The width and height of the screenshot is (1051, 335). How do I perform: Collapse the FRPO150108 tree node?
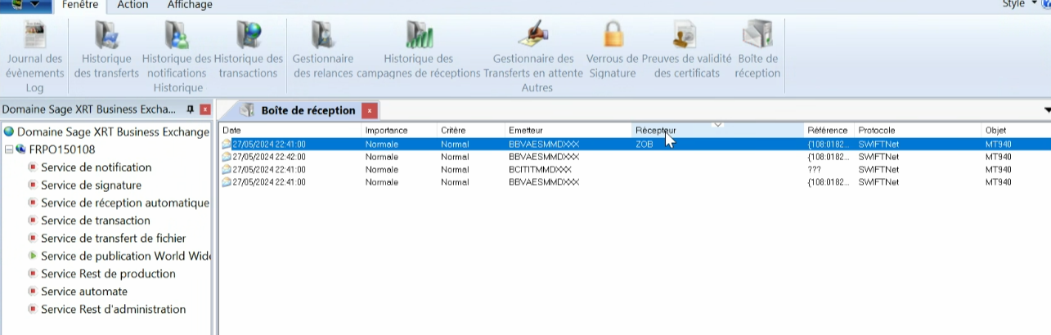pyautogui.click(x=8, y=150)
